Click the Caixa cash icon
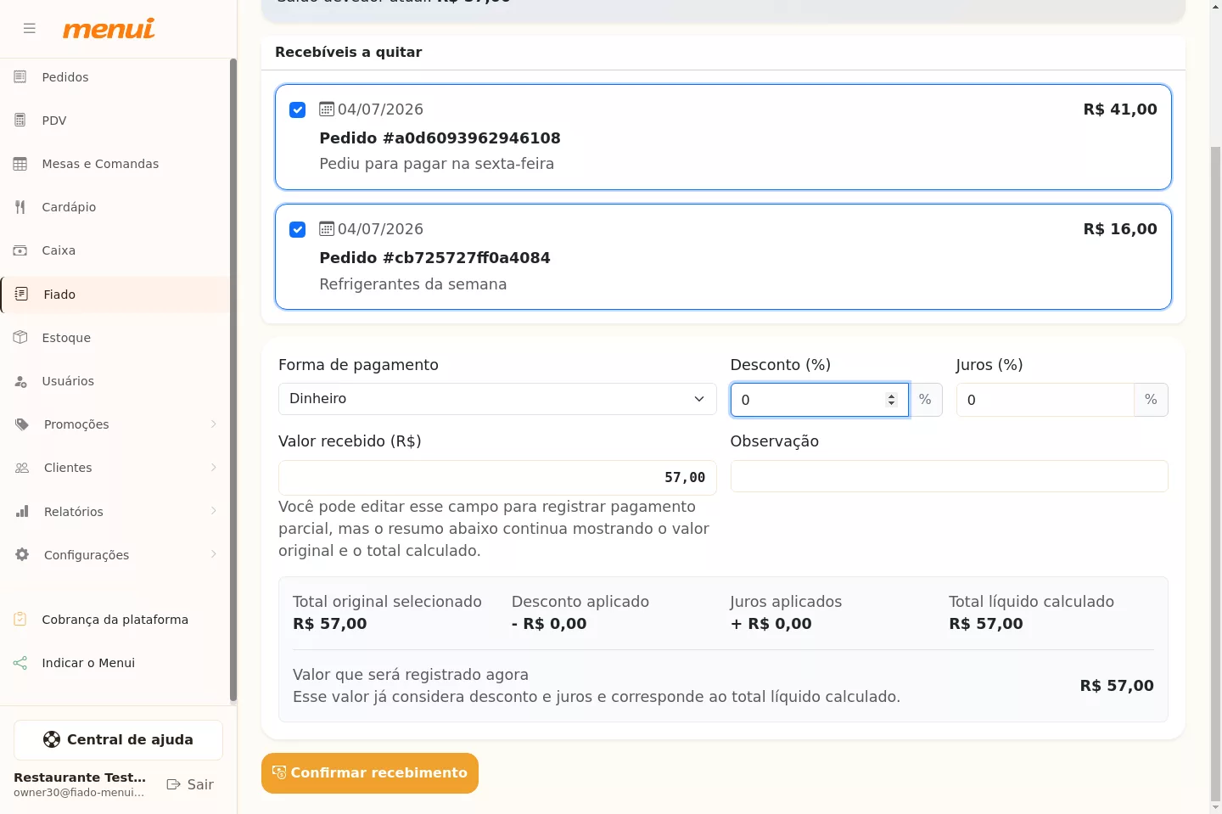 (20, 250)
